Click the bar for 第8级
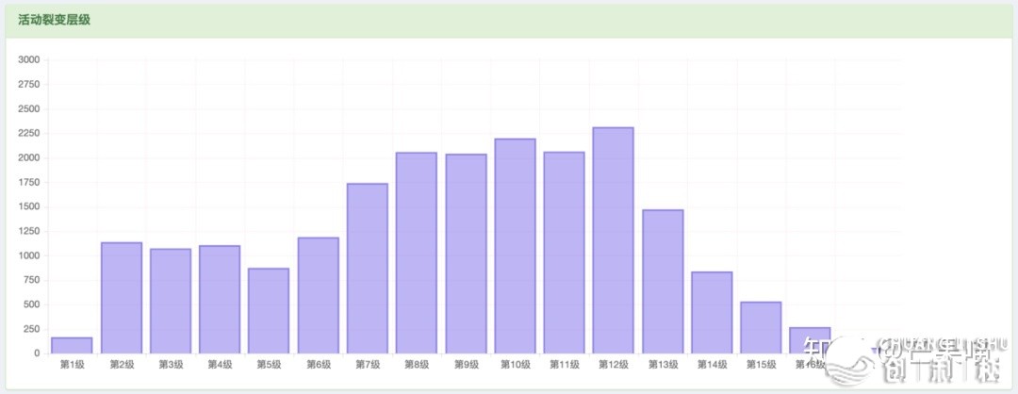This screenshot has height=394, width=1018. (417, 254)
